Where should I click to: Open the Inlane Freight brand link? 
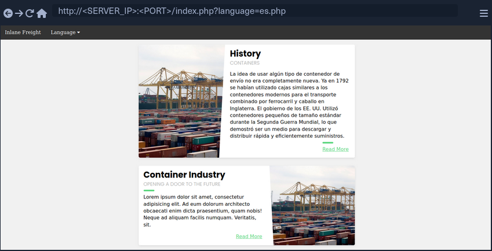(x=23, y=32)
